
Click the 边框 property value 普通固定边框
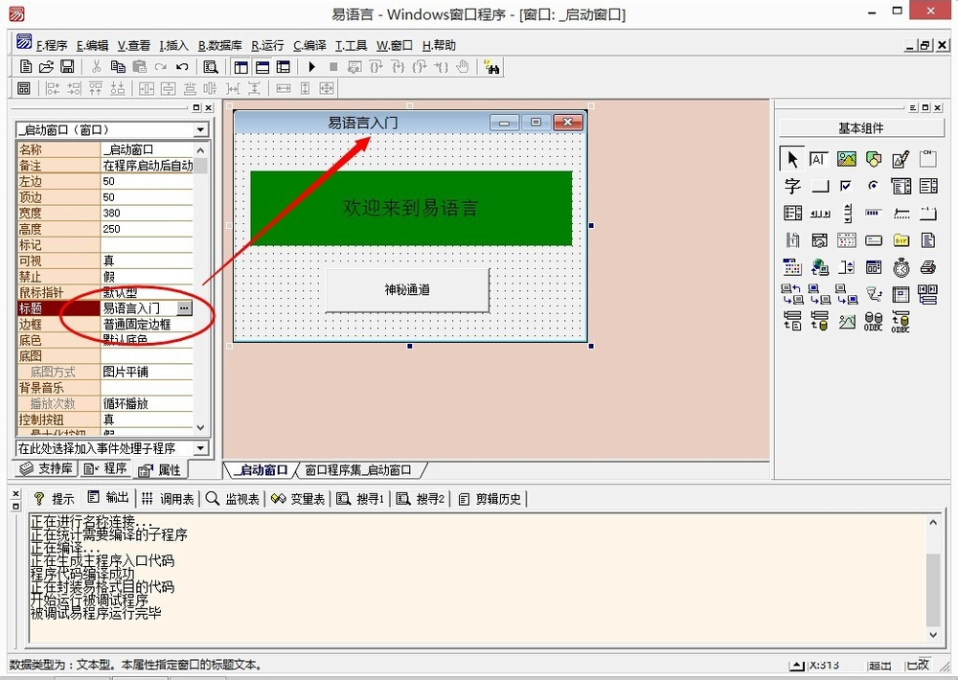pyautogui.click(x=146, y=324)
